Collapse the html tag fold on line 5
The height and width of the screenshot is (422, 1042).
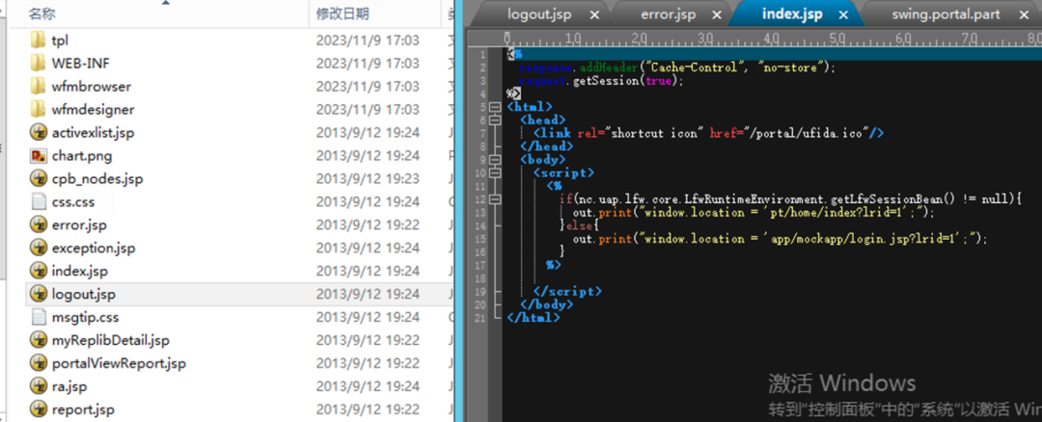click(x=493, y=107)
